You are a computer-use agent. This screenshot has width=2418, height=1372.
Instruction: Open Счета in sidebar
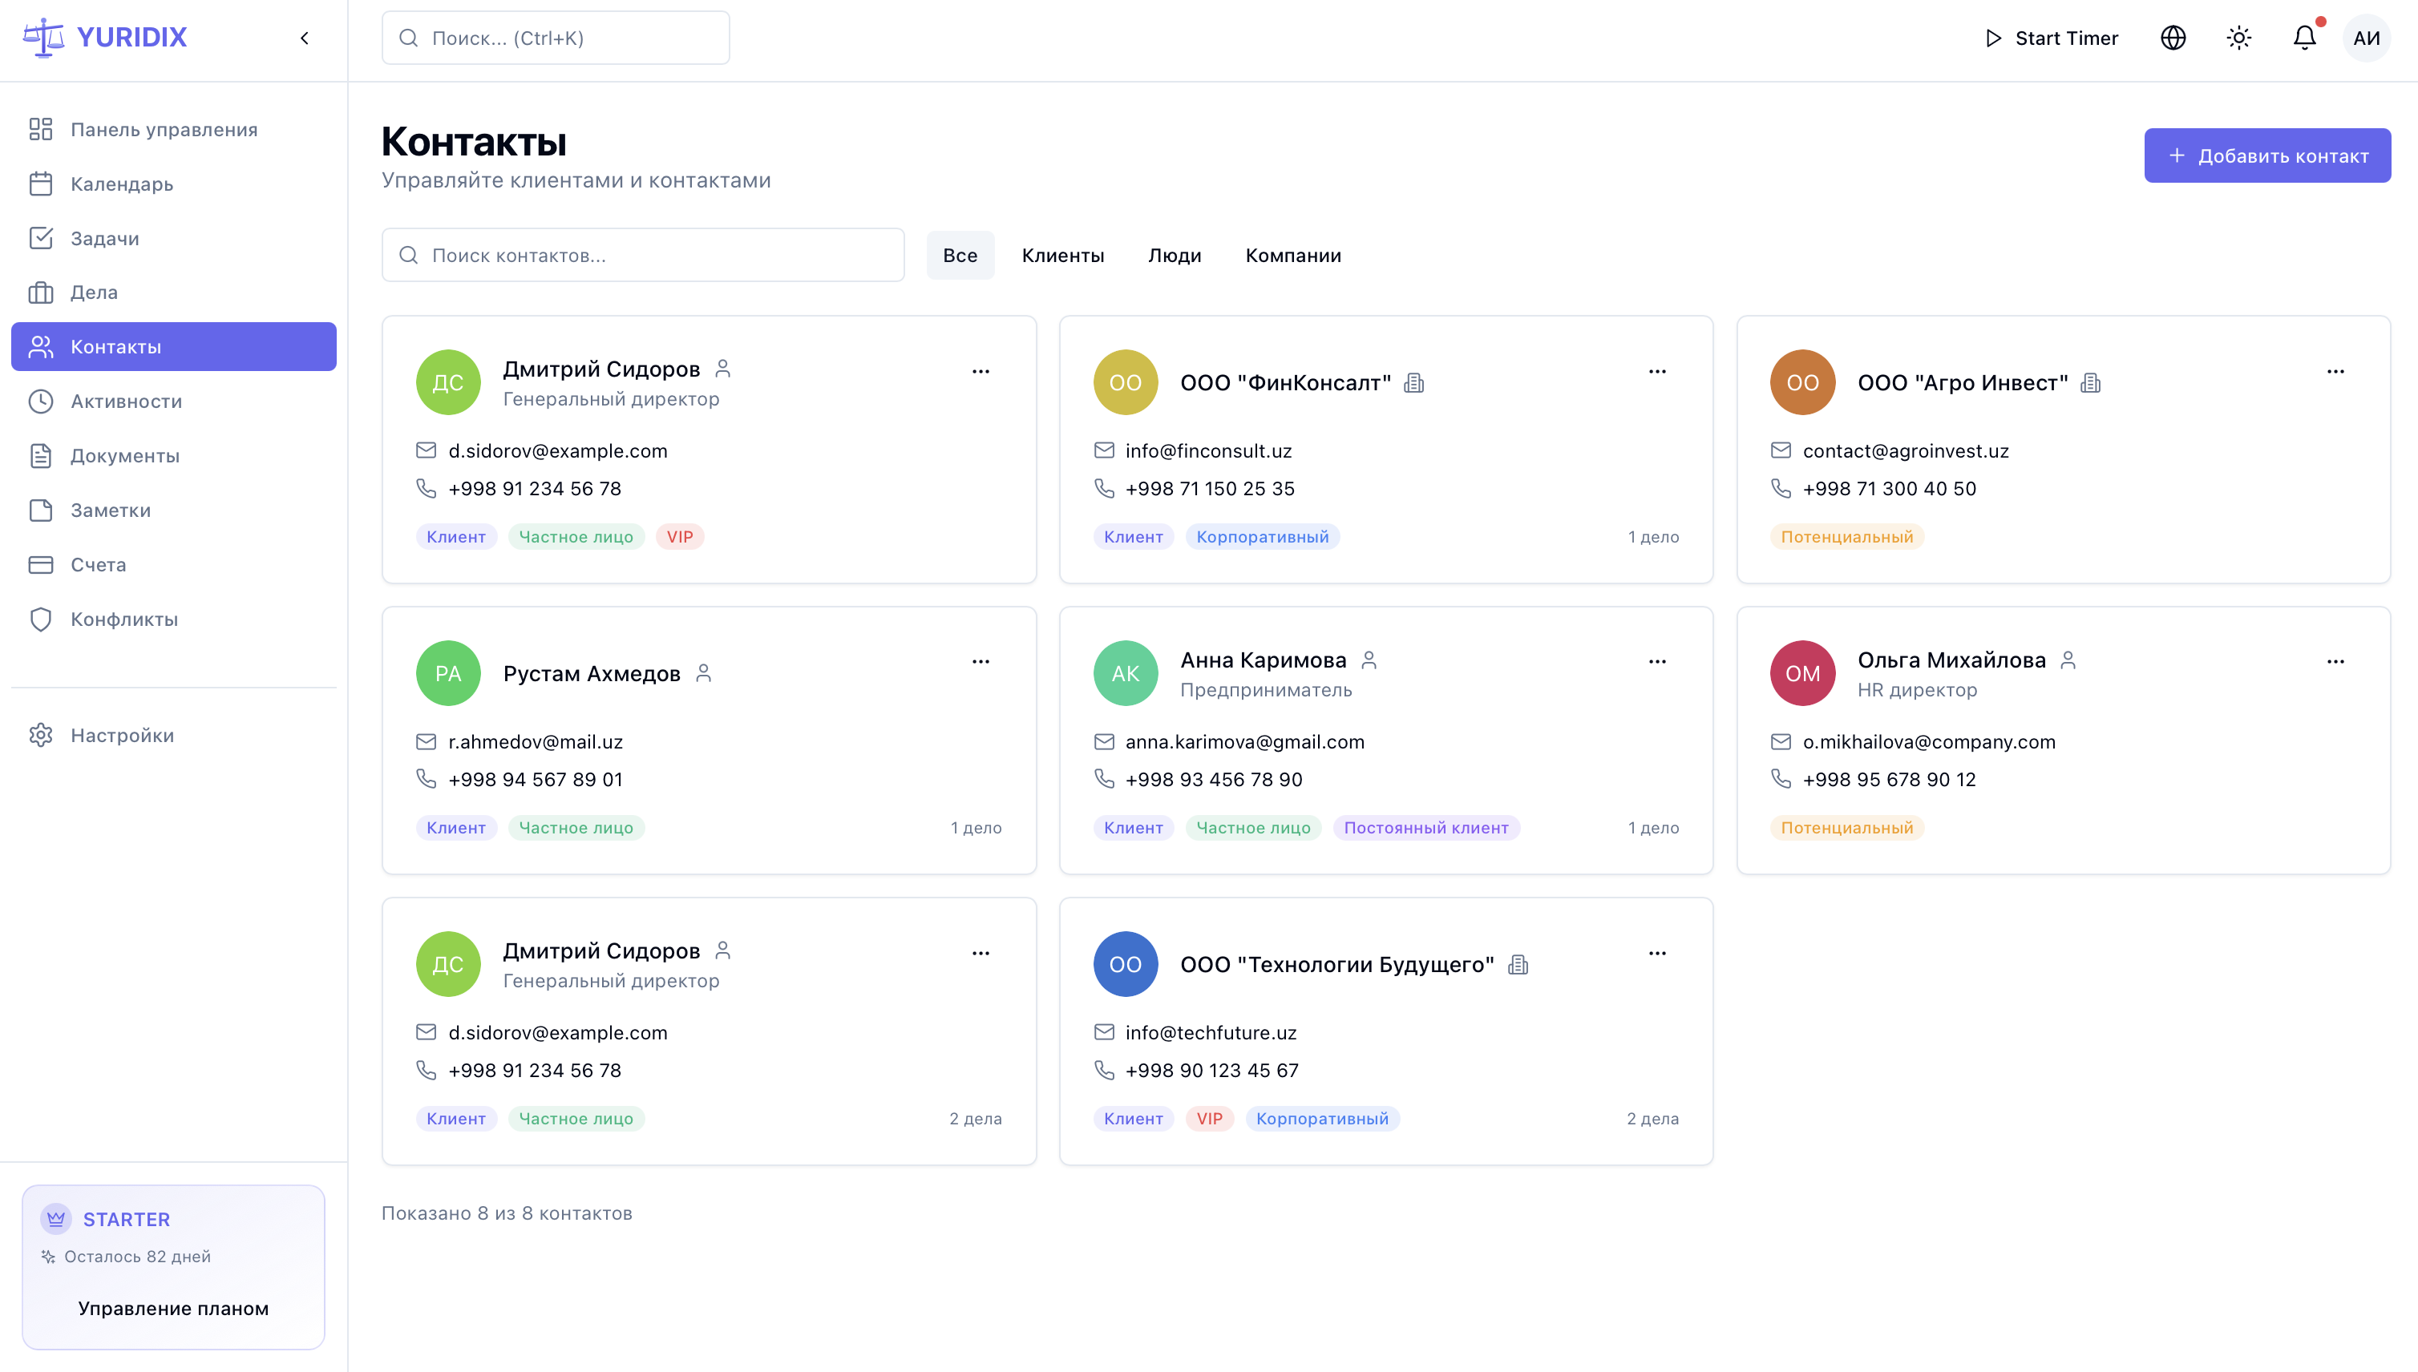[x=98, y=564]
